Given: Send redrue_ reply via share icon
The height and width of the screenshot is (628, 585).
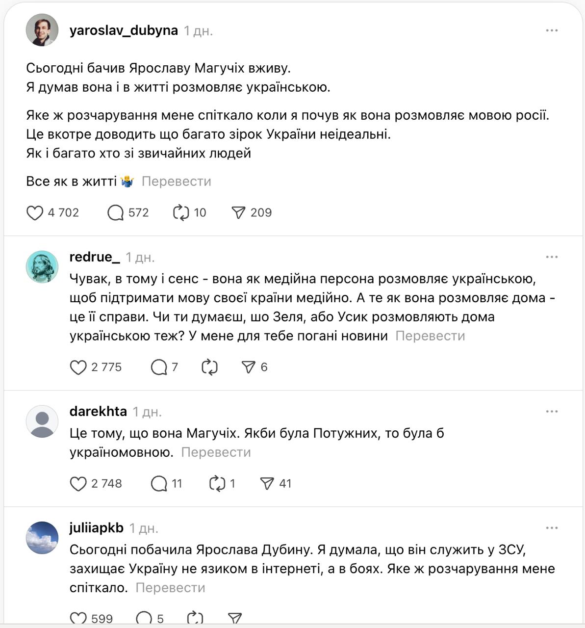Looking at the screenshot, I should point(249,367).
